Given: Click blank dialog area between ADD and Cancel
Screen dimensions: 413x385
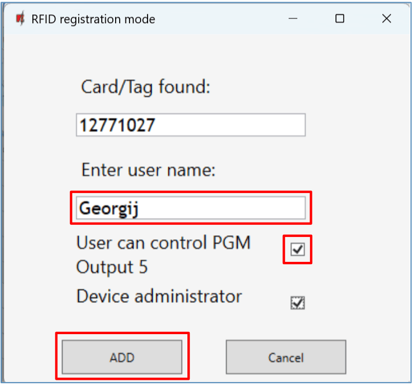Looking at the screenshot, I should [204, 357].
